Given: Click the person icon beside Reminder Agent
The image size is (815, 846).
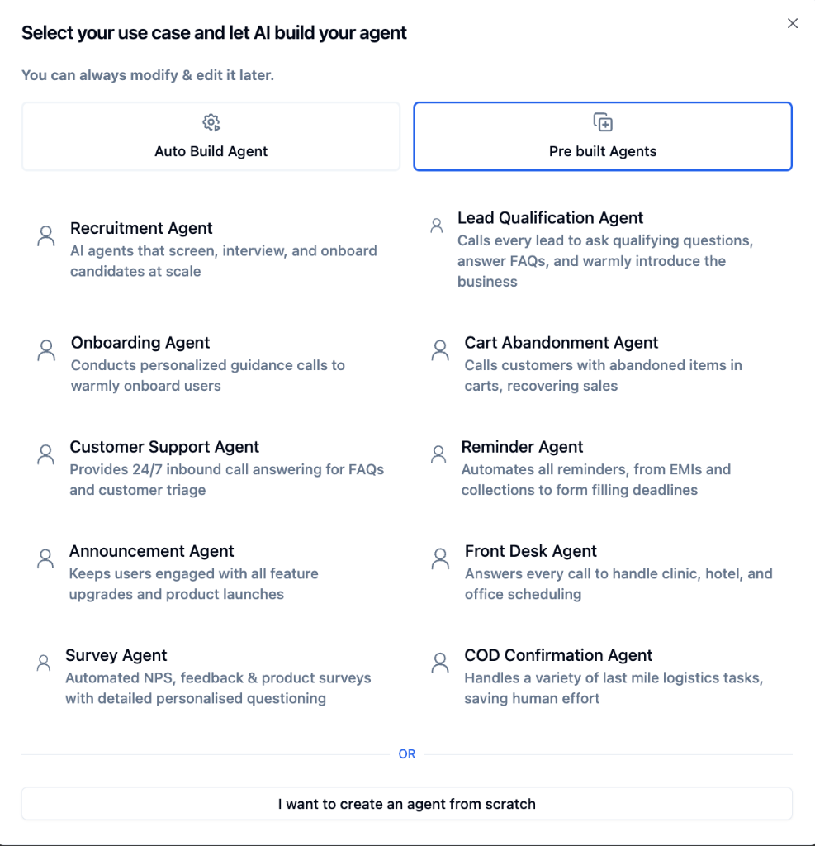Looking at the screenshot, I should pyautogui.click(x=438, y=454).
